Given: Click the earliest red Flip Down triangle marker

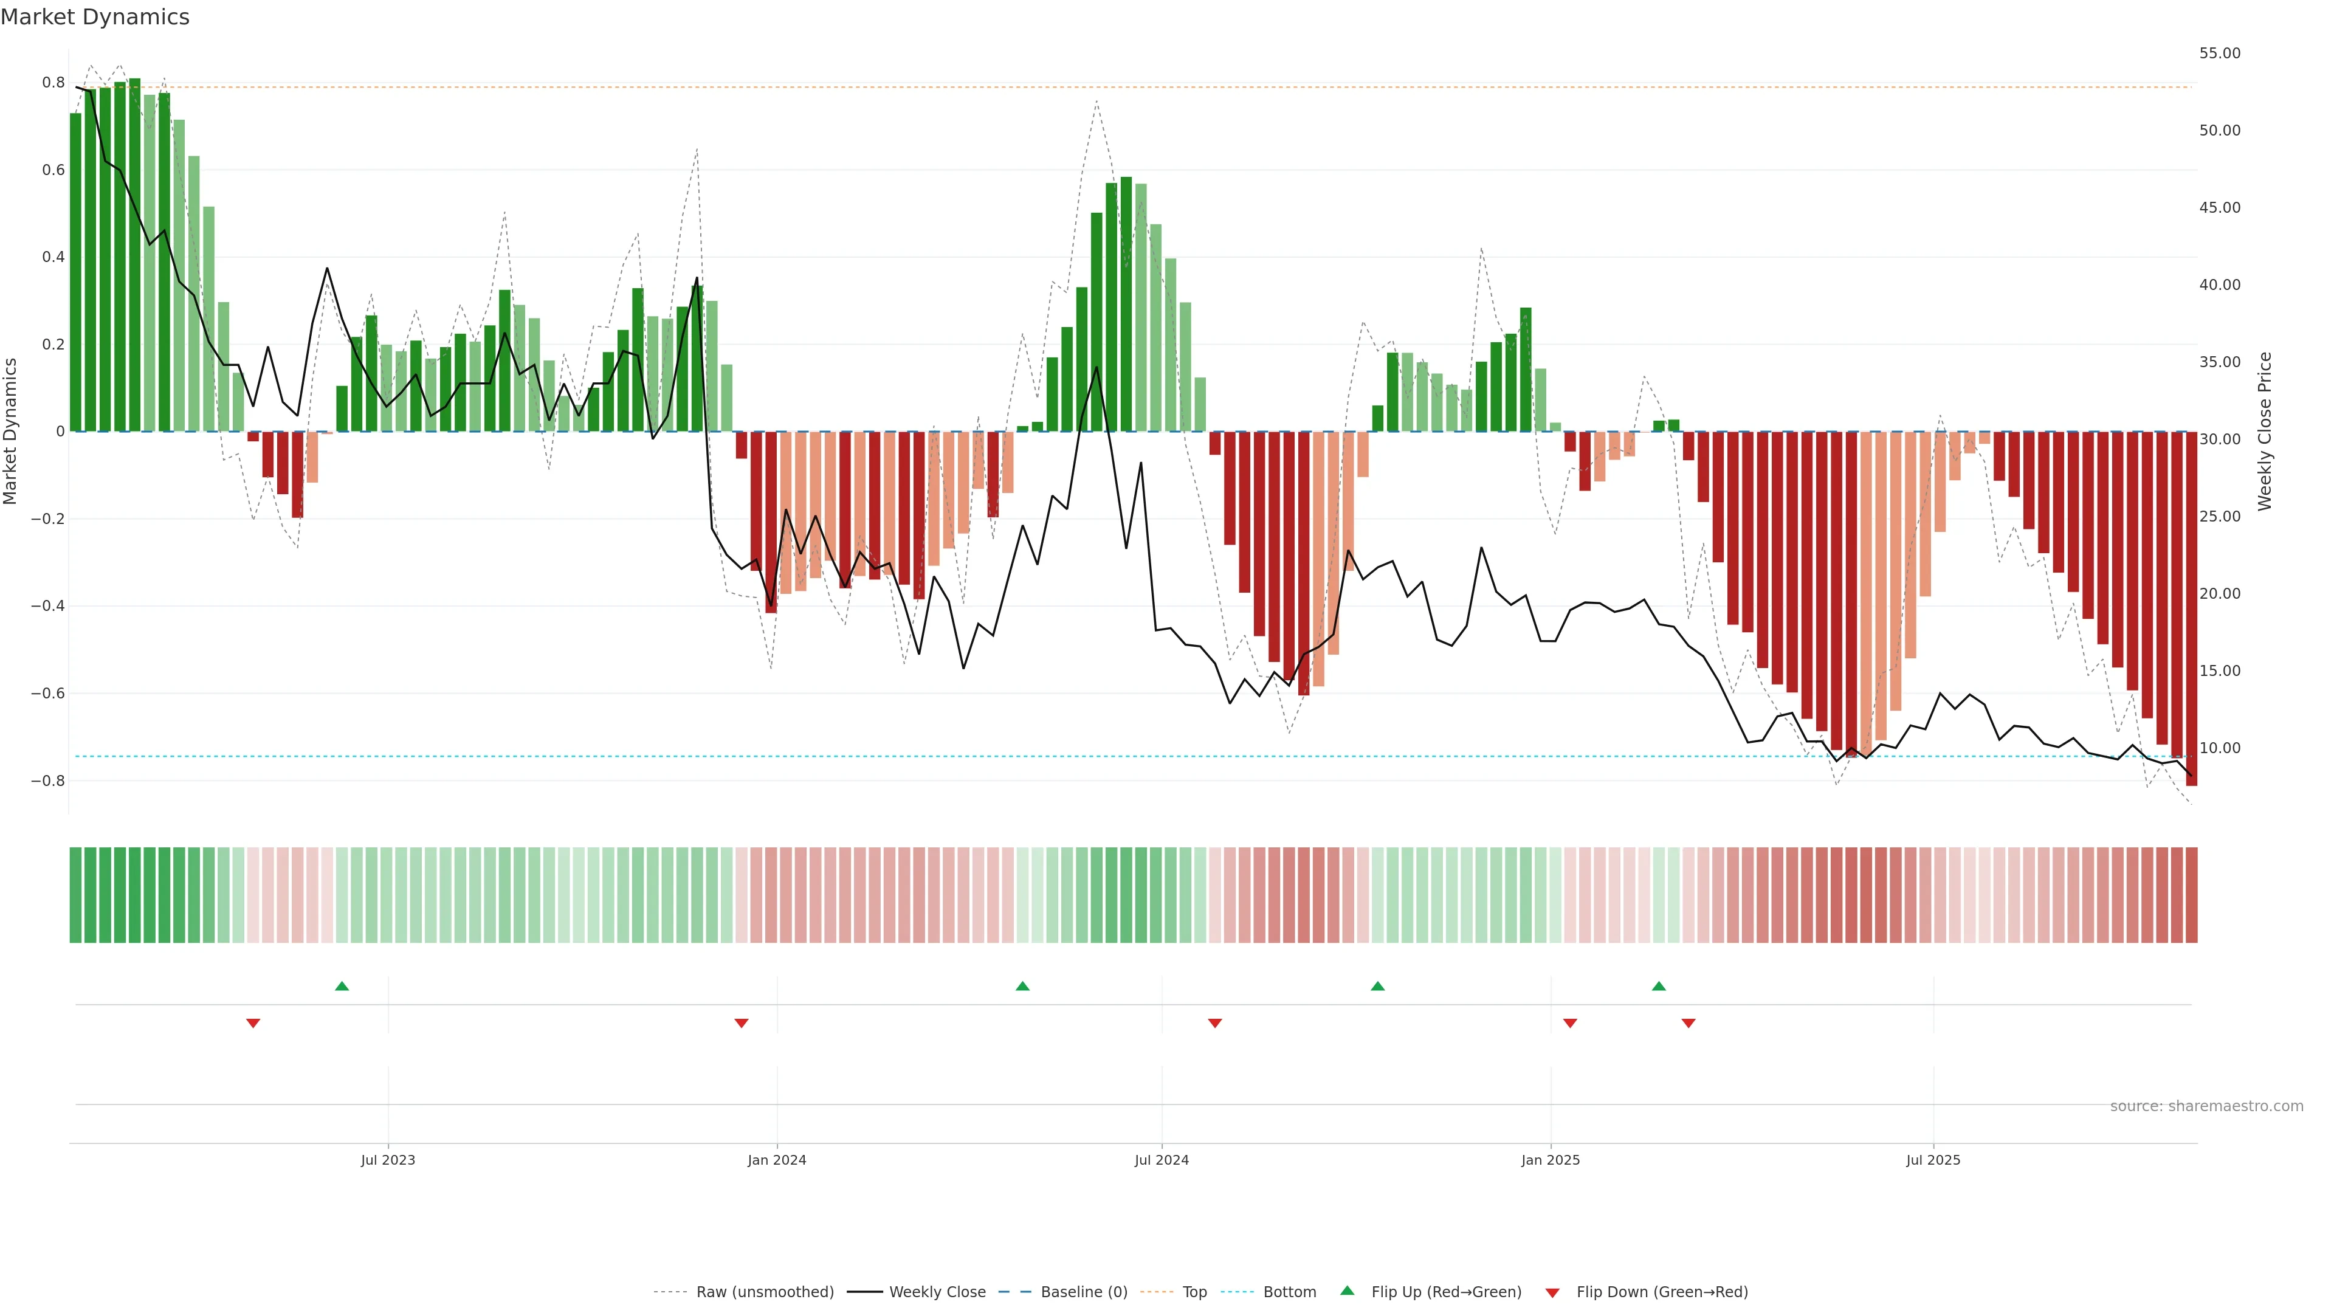Looking at the screenshot, I should pyautogui.click(x=253, y=1023).
